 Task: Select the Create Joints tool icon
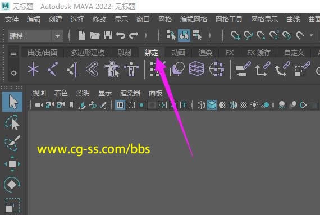tap(53, 69)
